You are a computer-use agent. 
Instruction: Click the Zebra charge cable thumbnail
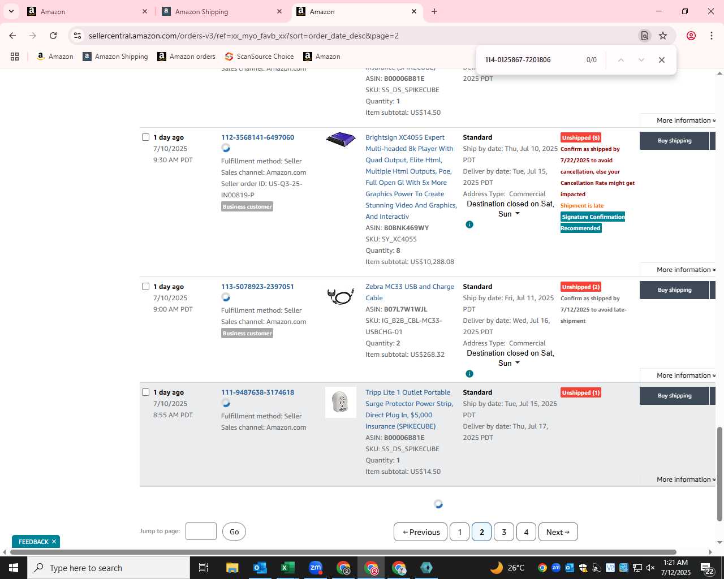pyautogui.click(x=341, y=296)
